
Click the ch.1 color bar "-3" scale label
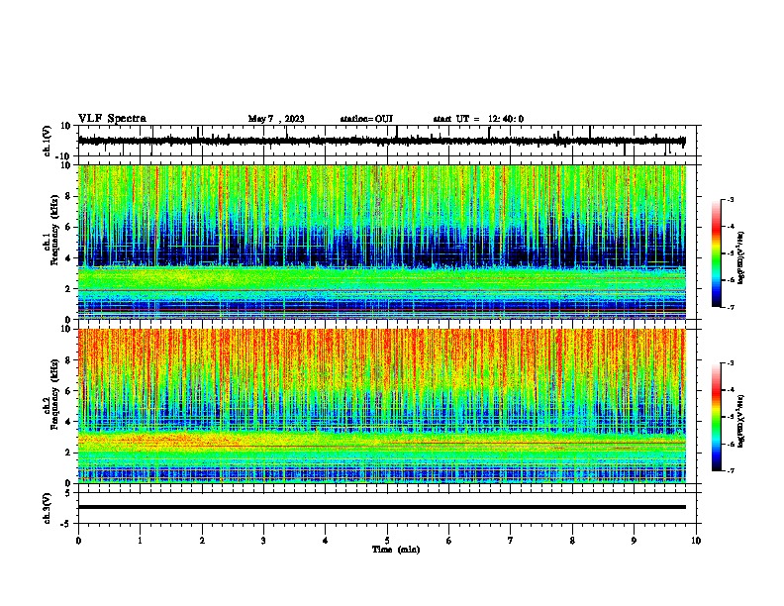click(x=730, y=199)
